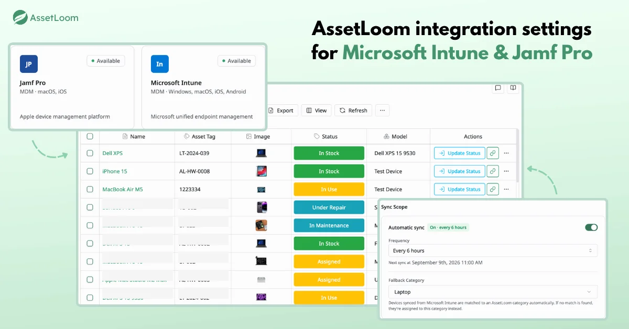
Task: Open the Frequency Every 6 hours selector
Action: click(493, 250)
